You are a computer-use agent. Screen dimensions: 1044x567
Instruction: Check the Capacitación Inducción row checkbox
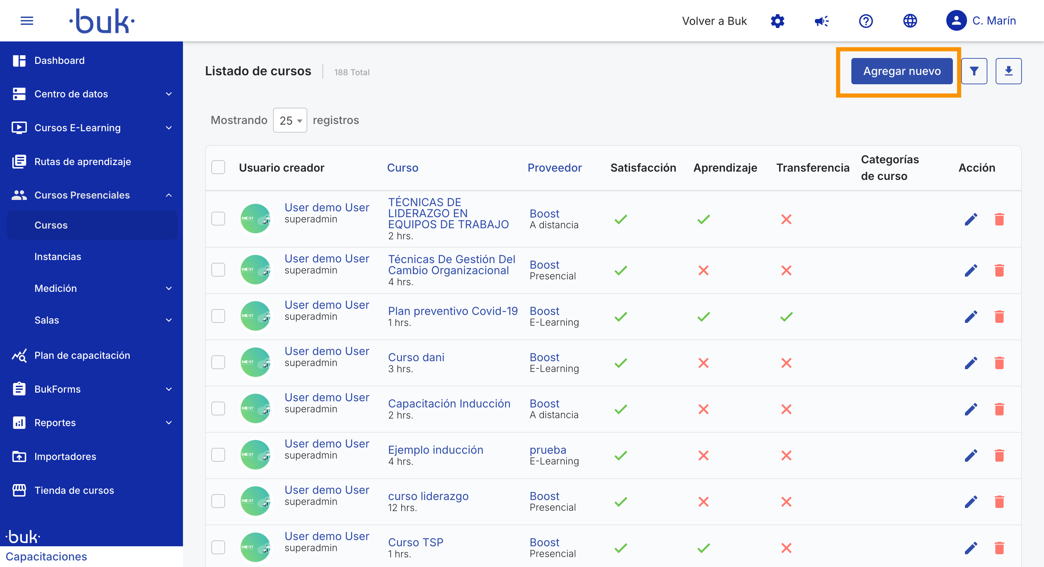coord(218,409)
